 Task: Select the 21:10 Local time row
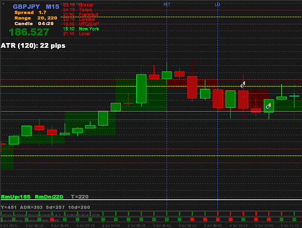tap(77, 34)
